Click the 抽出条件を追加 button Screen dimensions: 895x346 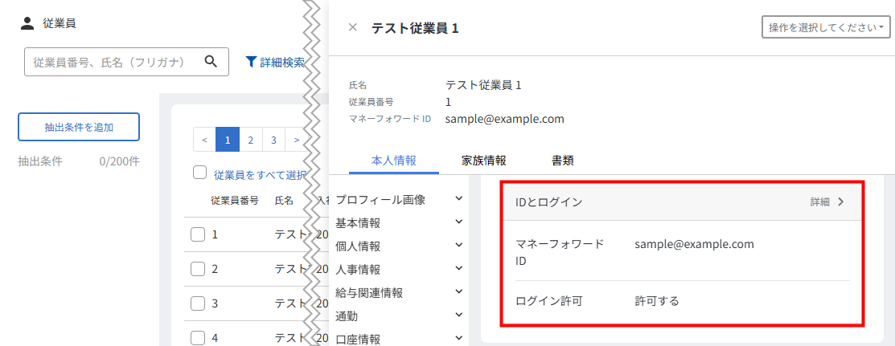point(79,127)
